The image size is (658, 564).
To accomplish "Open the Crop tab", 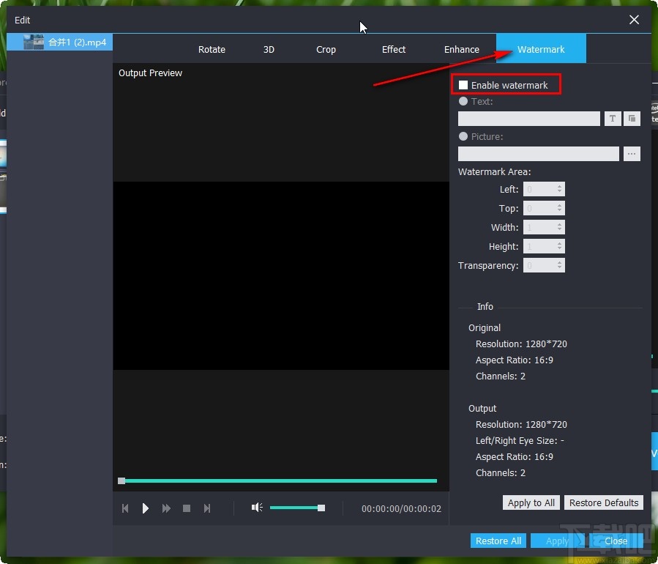I will point(326,49).
